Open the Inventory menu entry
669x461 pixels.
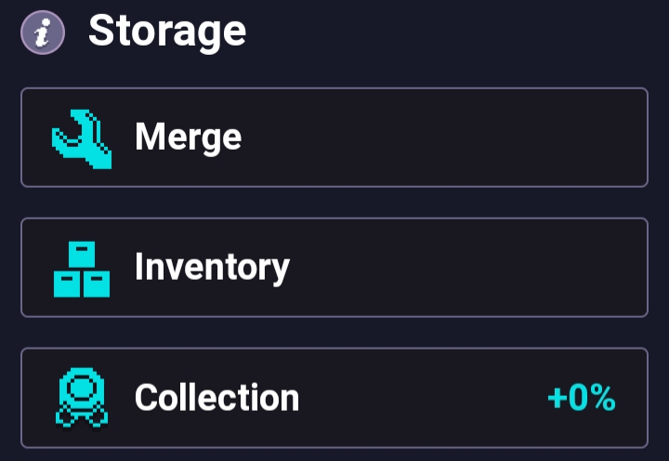click(334, 268)
